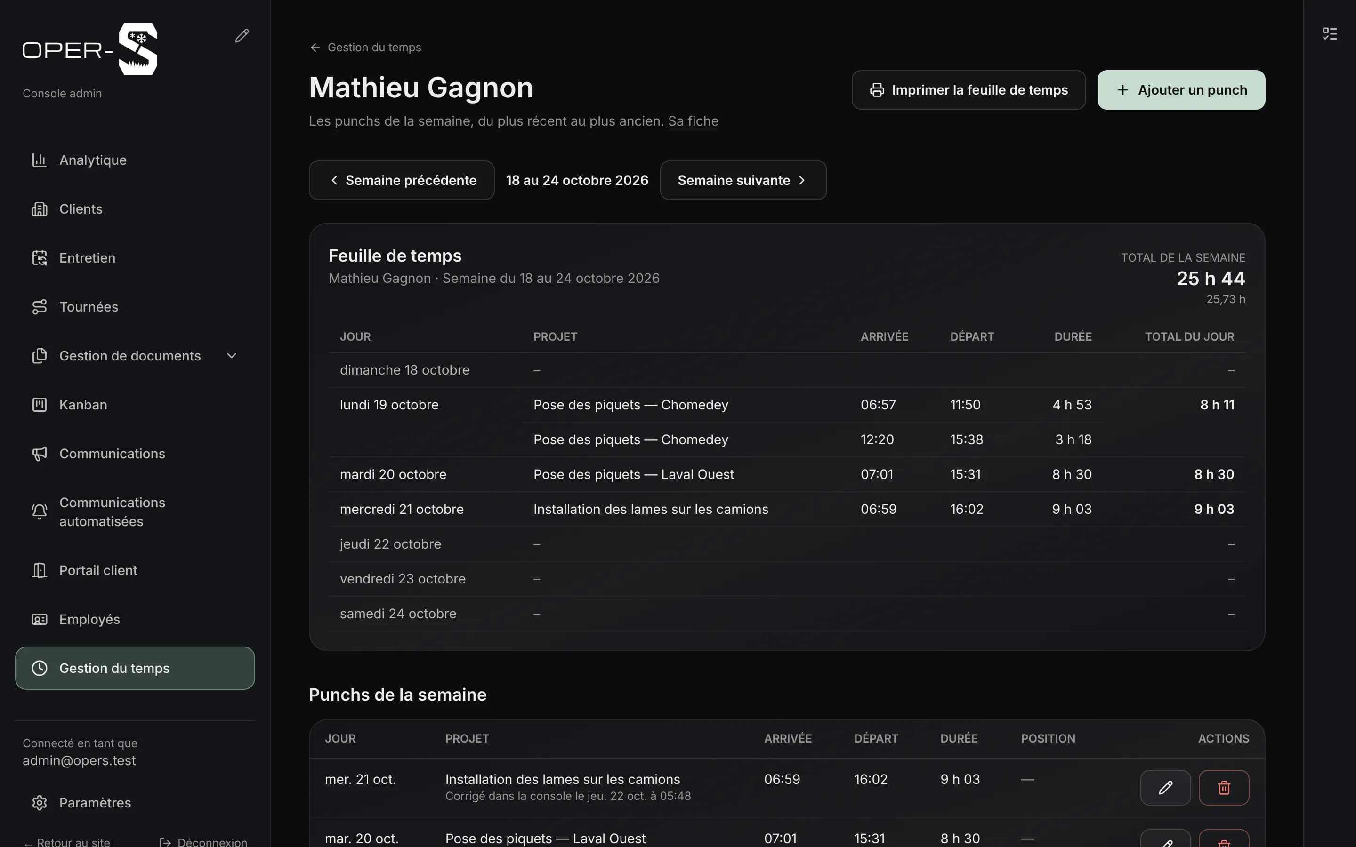Open the Tournées menu item

pos(135,307)
